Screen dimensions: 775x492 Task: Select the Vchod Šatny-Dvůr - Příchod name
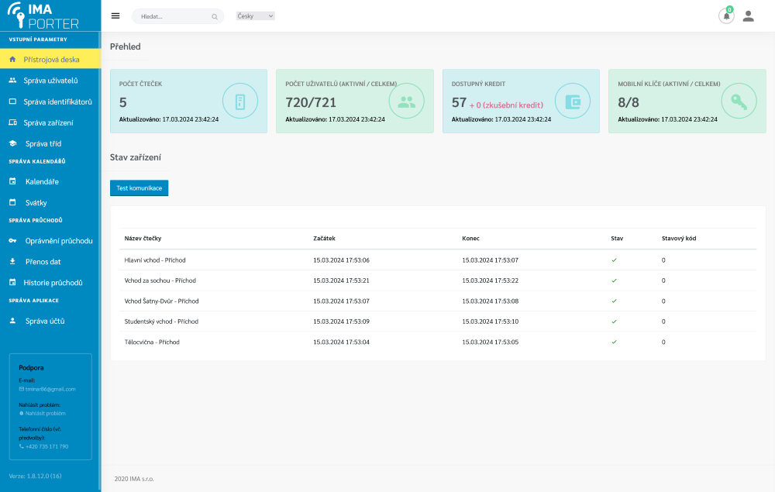tap(162, 301)
